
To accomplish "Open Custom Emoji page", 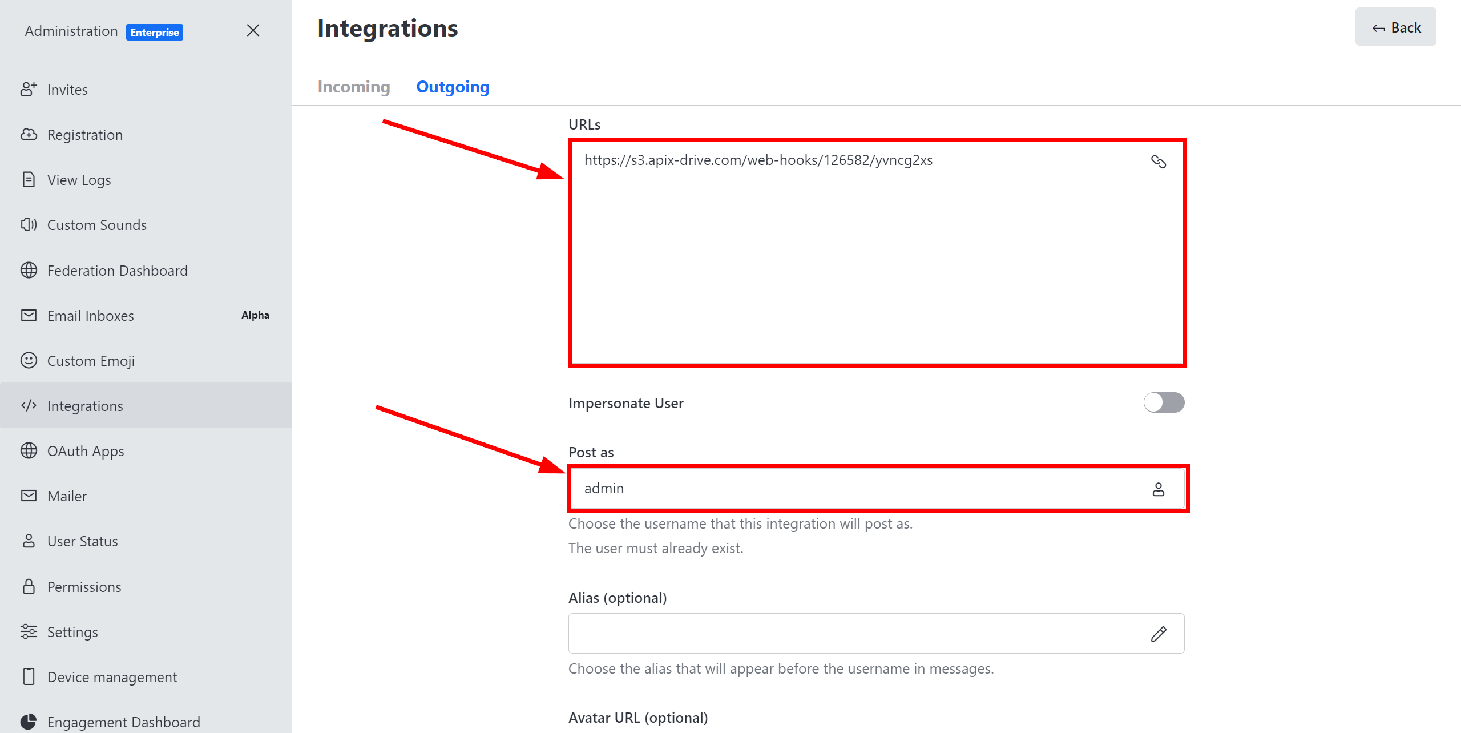I will [146, 360].
